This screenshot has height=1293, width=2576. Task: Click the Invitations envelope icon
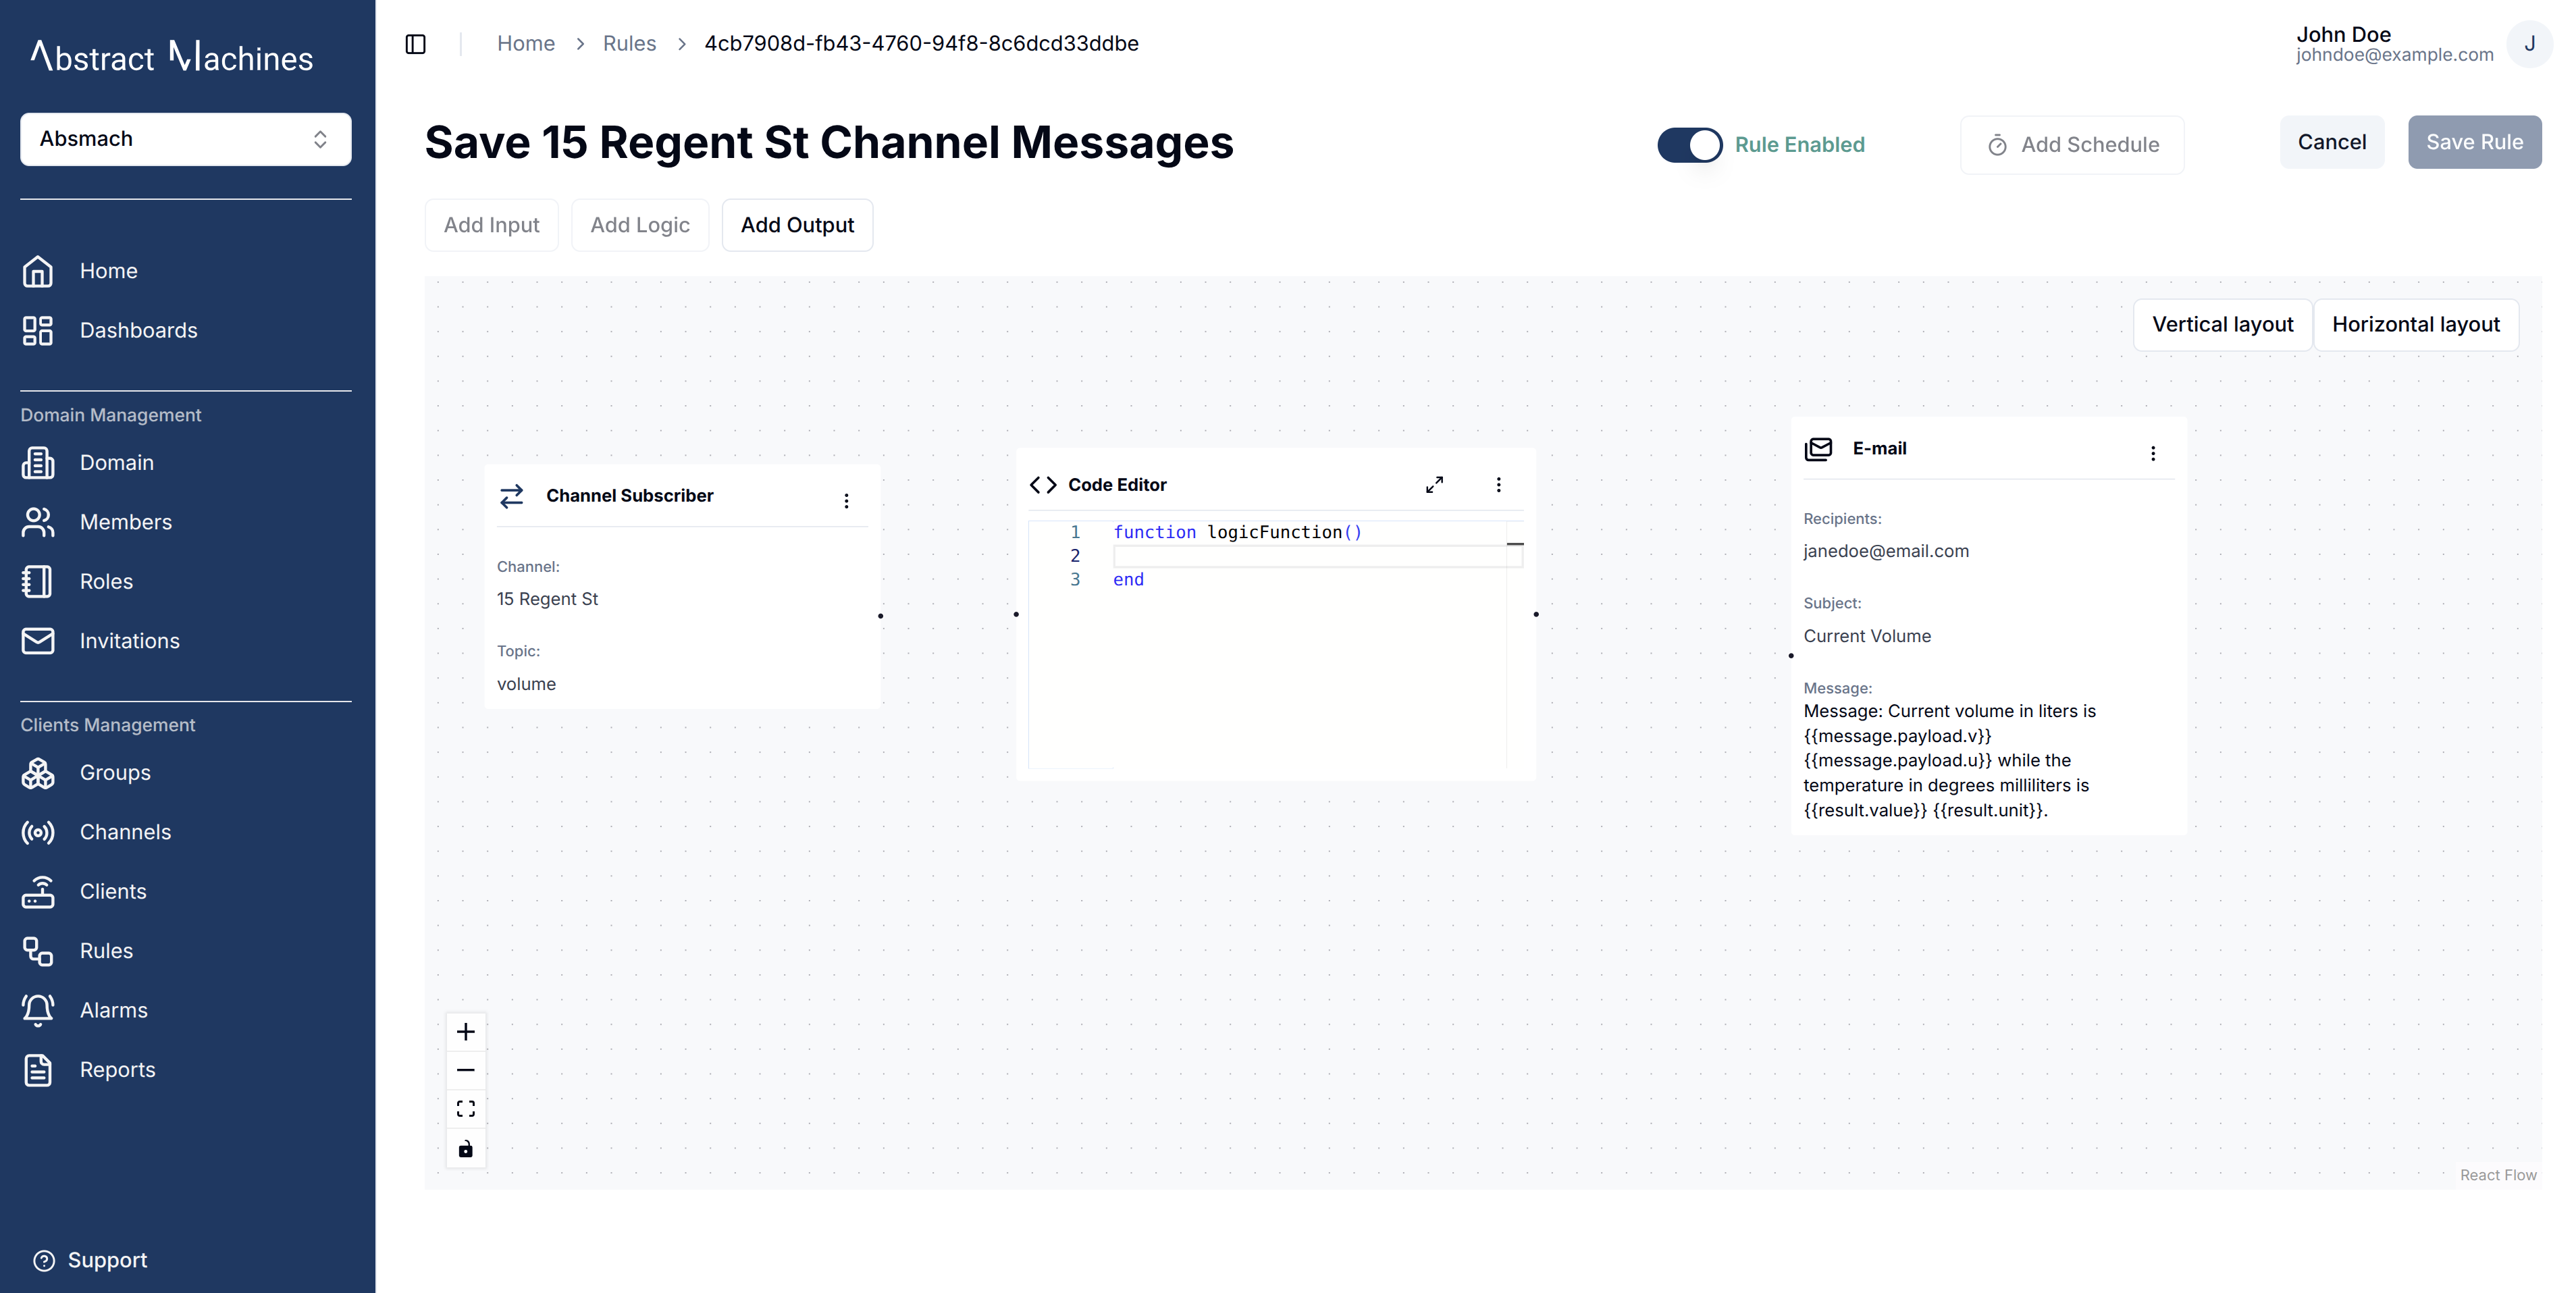pos(38,641)
